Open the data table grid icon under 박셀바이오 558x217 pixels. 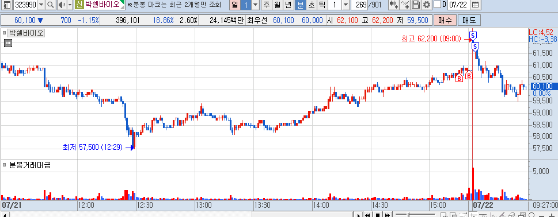pos(8,43)
